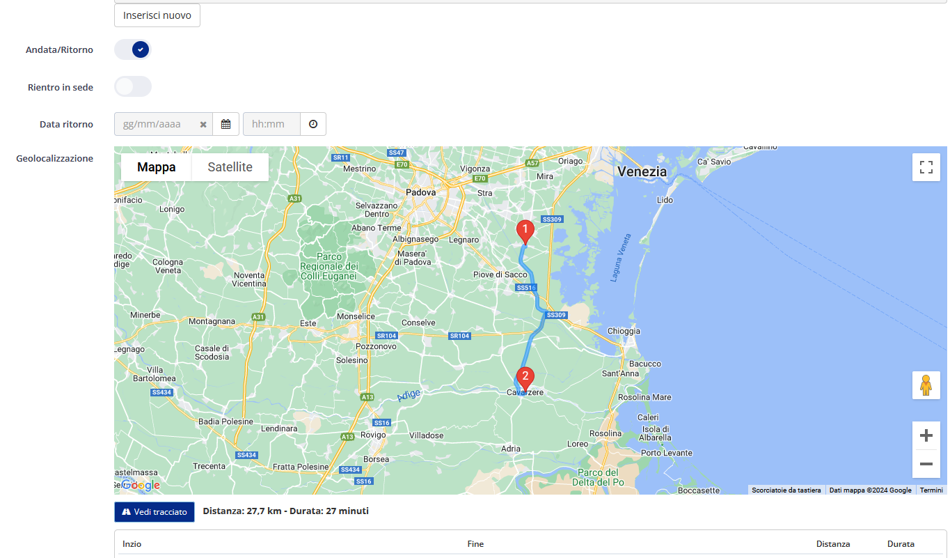Click the Adria town label
The image size is (950, 558).
tap(510, 449)
